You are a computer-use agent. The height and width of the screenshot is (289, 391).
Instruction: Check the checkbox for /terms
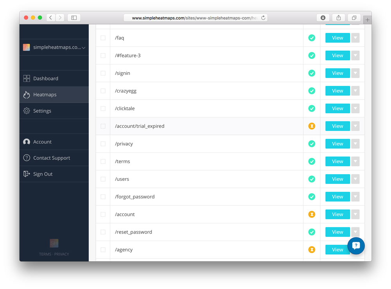[x=103, y=161]
